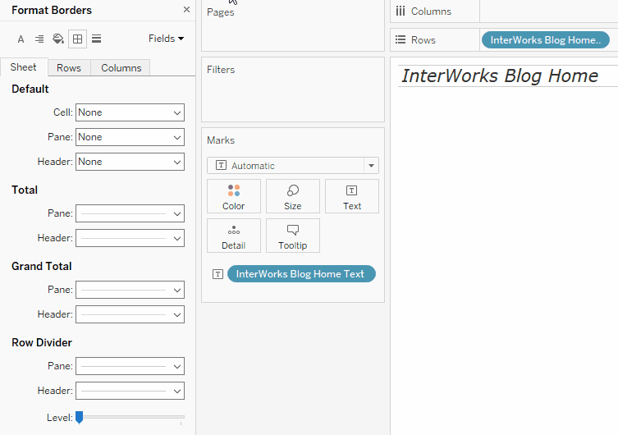Switch to the Rows tab
Image resolution: width=618 pixels, height=435 pixels.
69,68
